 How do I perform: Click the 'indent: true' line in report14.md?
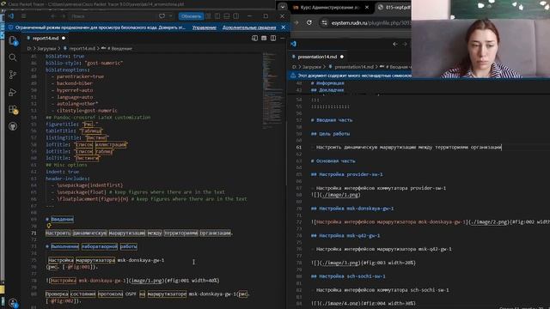coord(62,172)
